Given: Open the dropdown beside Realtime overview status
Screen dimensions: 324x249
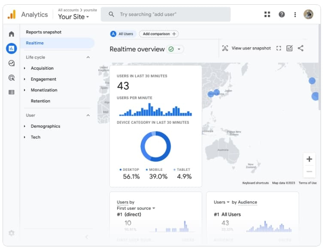Looking at the screenshot, I should (x=179, y=49).
